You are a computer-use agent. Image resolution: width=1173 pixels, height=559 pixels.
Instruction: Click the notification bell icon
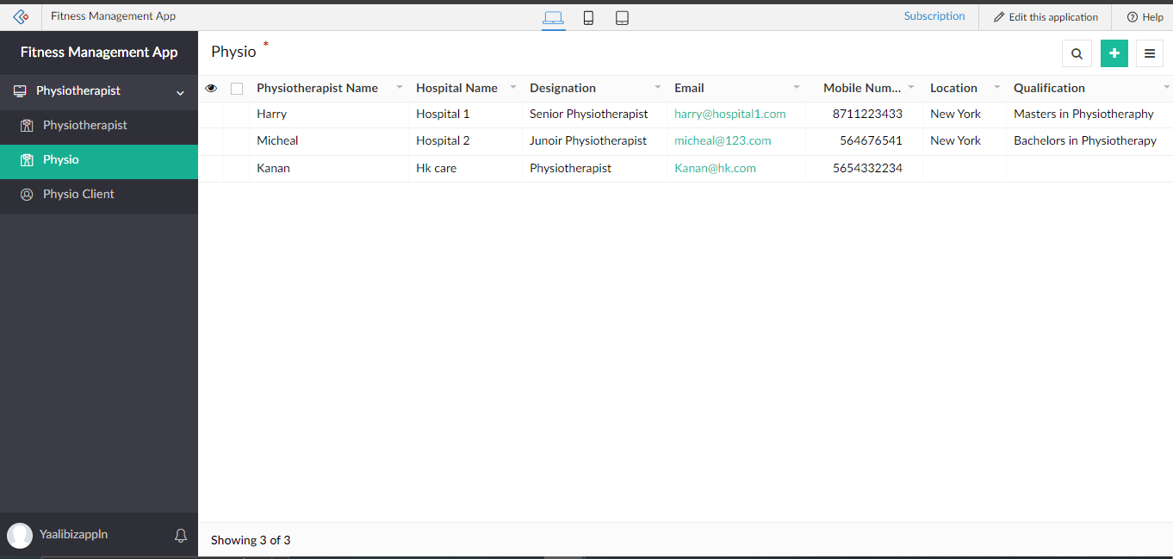coord(181,536)
